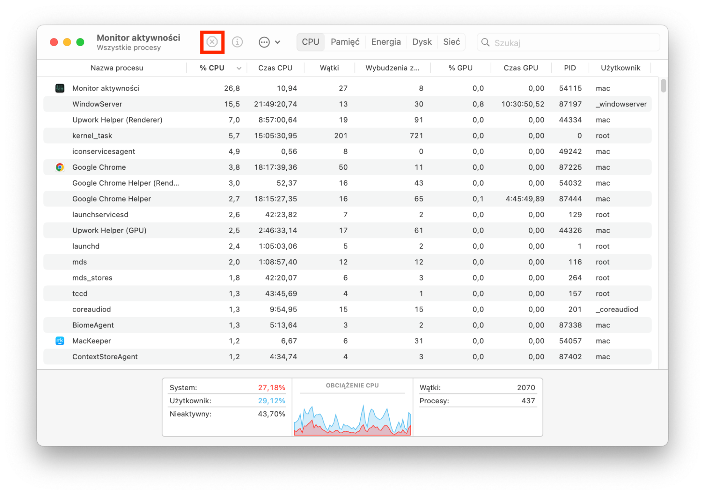Sort by the PID column header
The width and height of the screenshot is (705, 495).
(x=570, y=68)
